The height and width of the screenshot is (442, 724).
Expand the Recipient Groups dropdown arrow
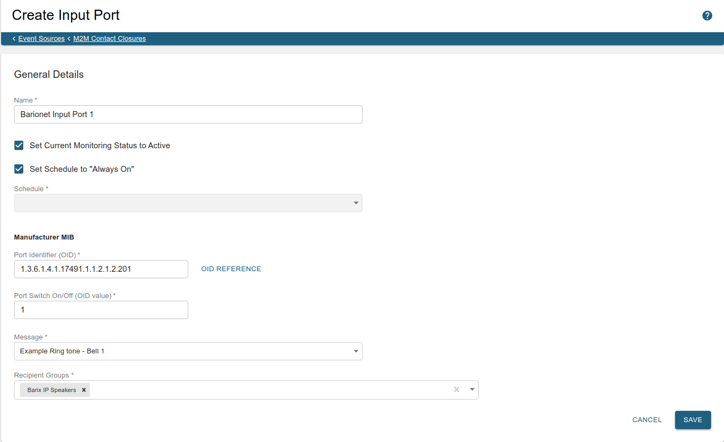tap(472, 389)
